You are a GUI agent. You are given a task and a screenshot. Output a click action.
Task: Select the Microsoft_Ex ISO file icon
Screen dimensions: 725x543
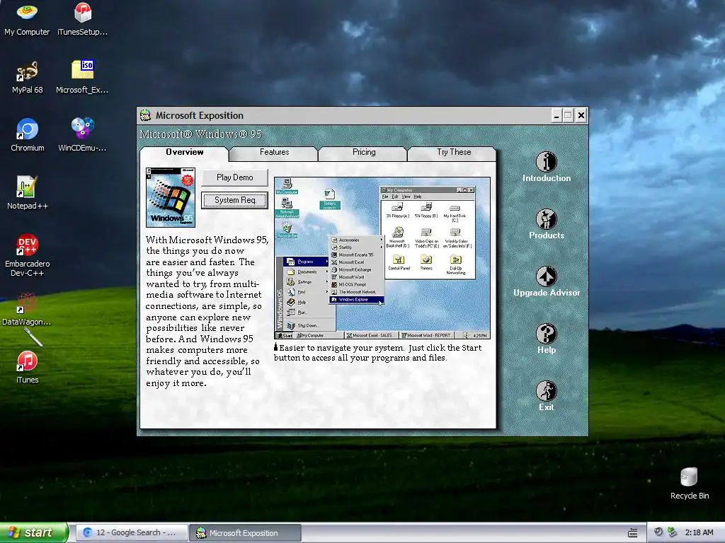[82, 78]
